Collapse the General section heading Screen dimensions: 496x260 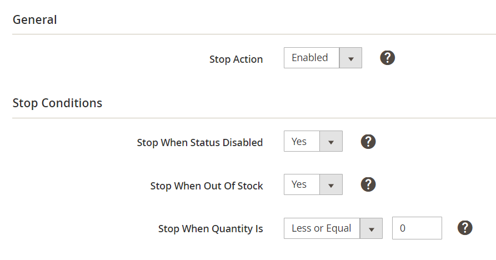[34, 20]
